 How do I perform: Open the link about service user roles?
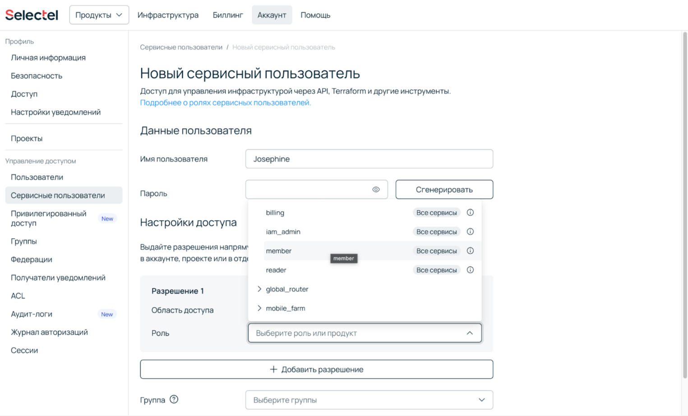(x=226, y=102)
